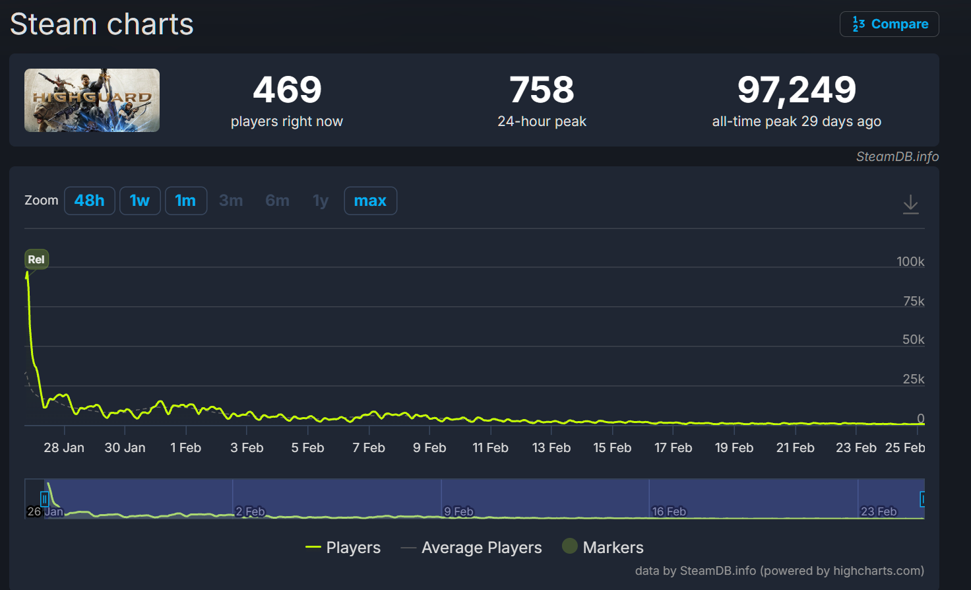Click the '75k' y-axis label

pos(914,301)
